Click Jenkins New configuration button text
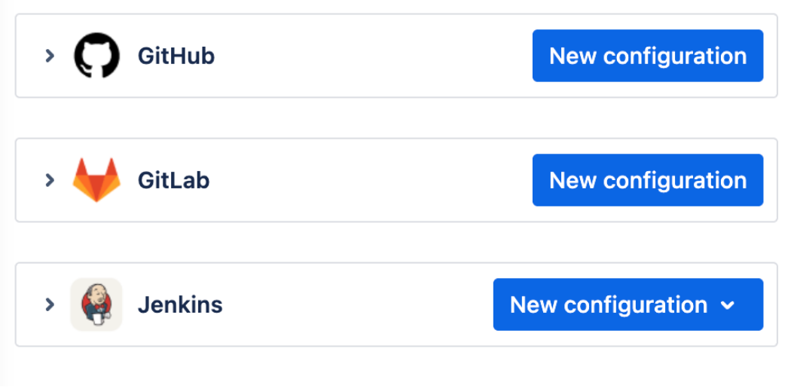The height and width of the screenshot is (388, 800). 609,305
